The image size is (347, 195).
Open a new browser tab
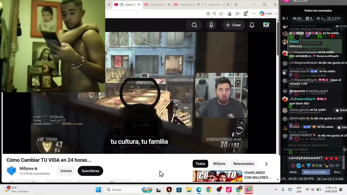pos(236,5)
